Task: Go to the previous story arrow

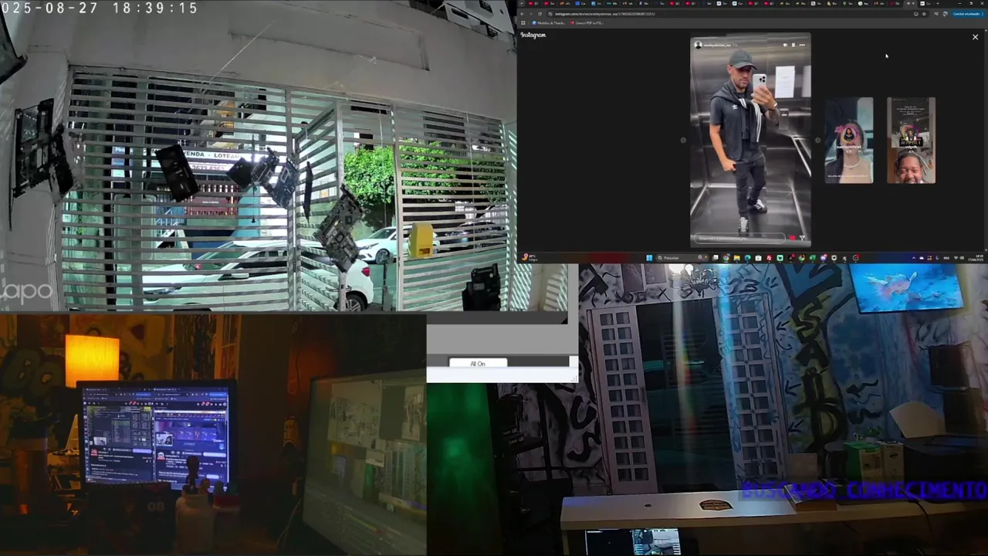Action: (x=683, y=141)
